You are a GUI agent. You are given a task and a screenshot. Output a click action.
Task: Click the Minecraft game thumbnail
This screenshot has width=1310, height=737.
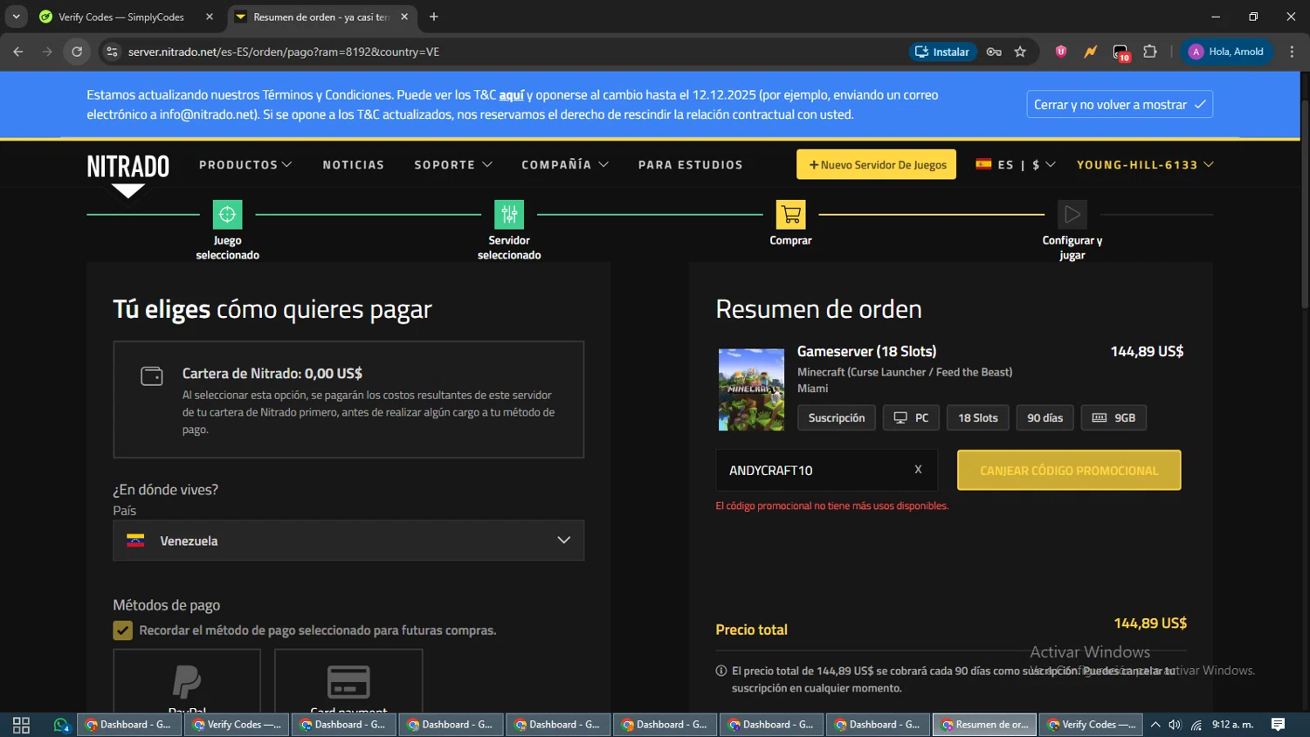point(751,389)
